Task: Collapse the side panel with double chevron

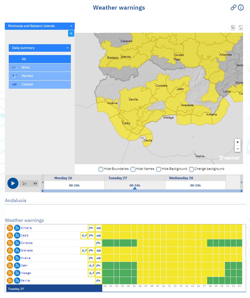Action: coord(71,33)
